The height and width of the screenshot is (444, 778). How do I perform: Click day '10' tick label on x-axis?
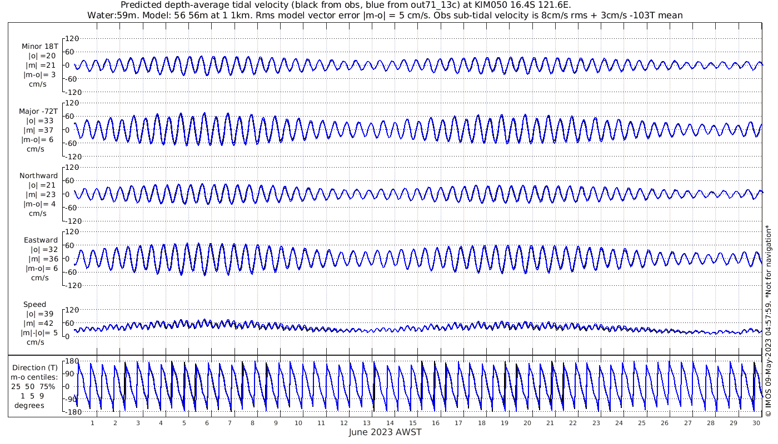tap(298, 422)
